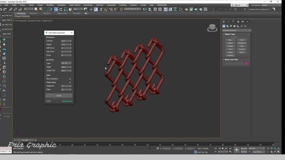Open the Reference Coordinate System View dropdown
The image size is (285, 160).
pyautogui.click(x=78, y=9)
